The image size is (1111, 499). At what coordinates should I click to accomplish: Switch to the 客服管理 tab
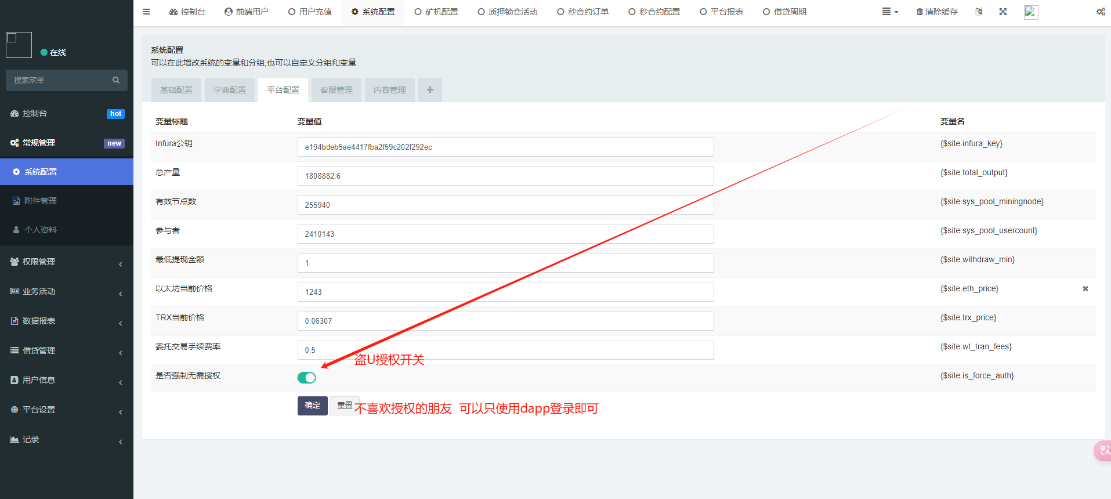(x=336, y=90)
